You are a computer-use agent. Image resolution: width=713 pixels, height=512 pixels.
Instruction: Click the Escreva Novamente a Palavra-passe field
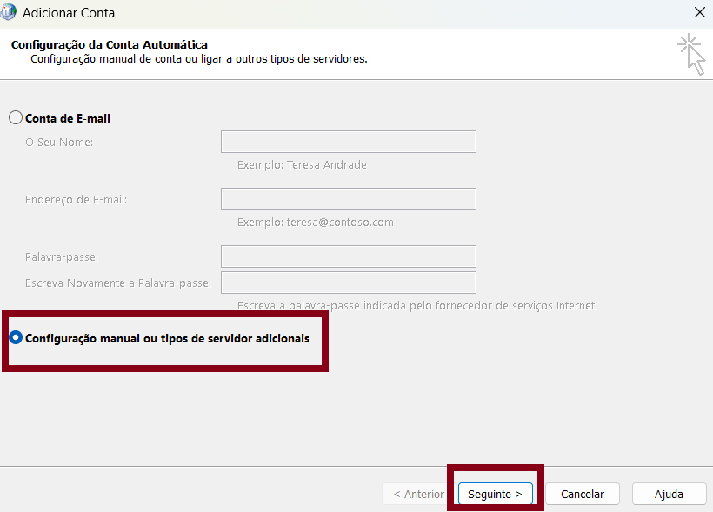[x=348, y=283]
